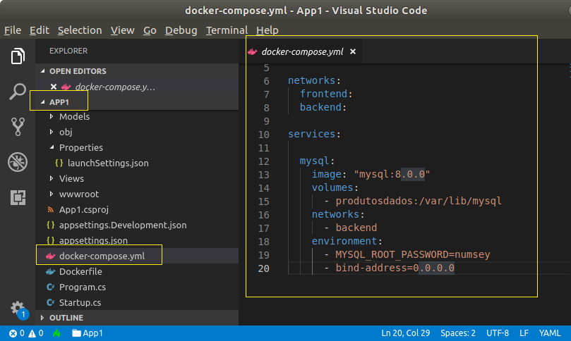
Task: Click the green flame icon in status bar
Action: click(x=56, y=333)
